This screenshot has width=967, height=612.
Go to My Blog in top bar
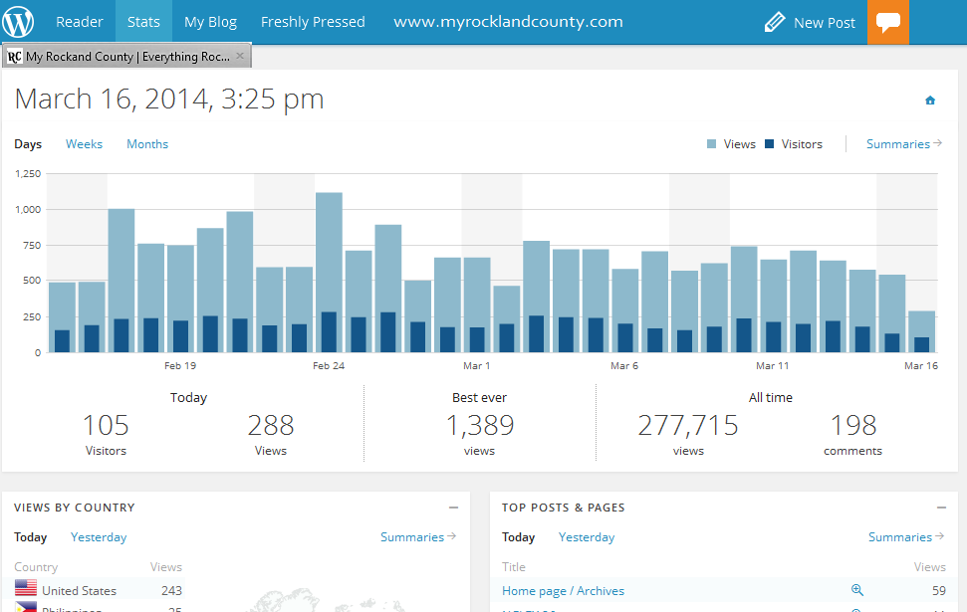pyautogui.click(x=208, y=22)
